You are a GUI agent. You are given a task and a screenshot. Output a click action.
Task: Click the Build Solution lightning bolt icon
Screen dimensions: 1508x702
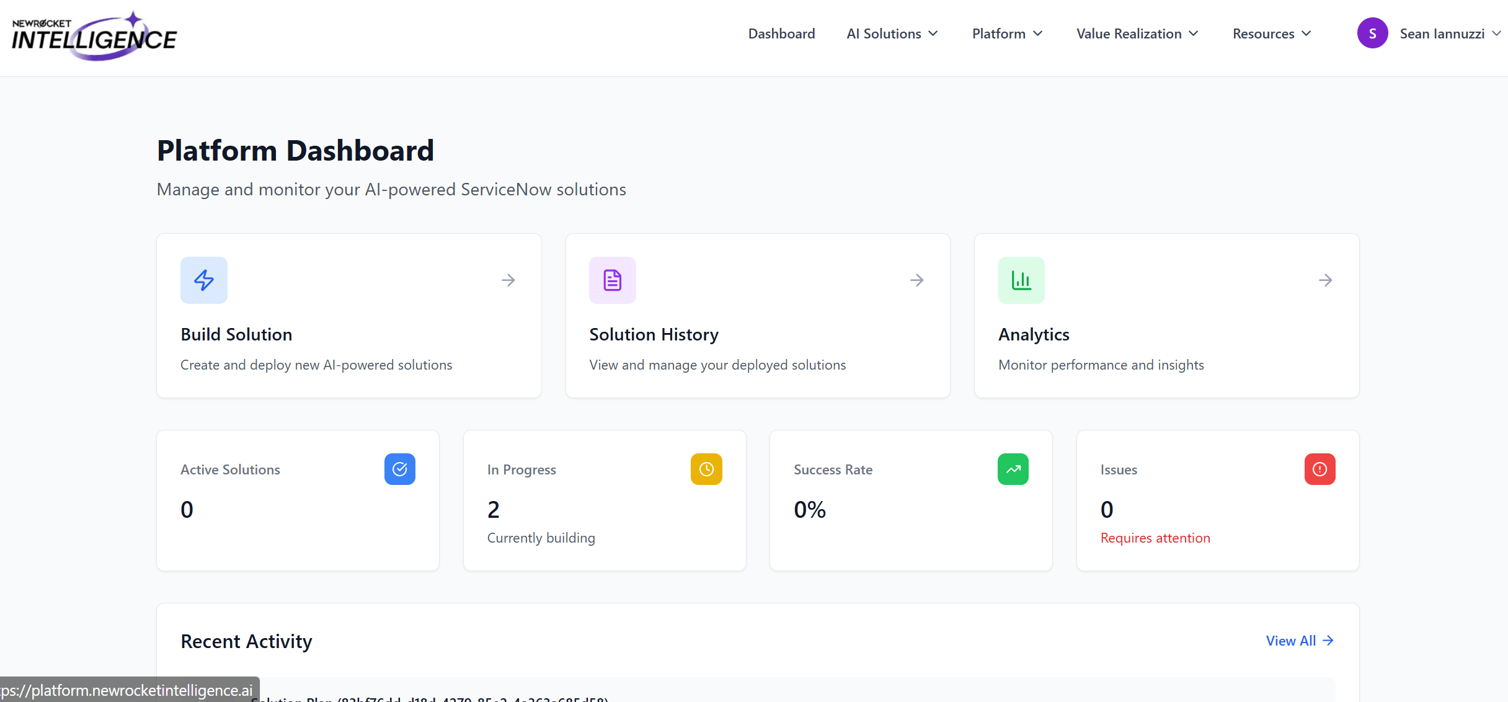click(204, 280)
